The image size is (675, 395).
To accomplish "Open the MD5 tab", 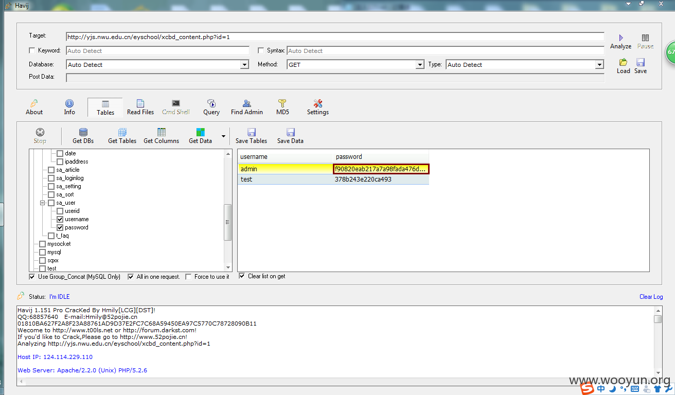I will (282, 107).
